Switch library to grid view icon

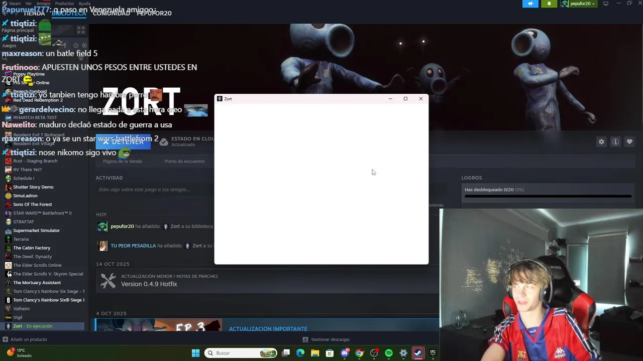click(x=81, y=31)
